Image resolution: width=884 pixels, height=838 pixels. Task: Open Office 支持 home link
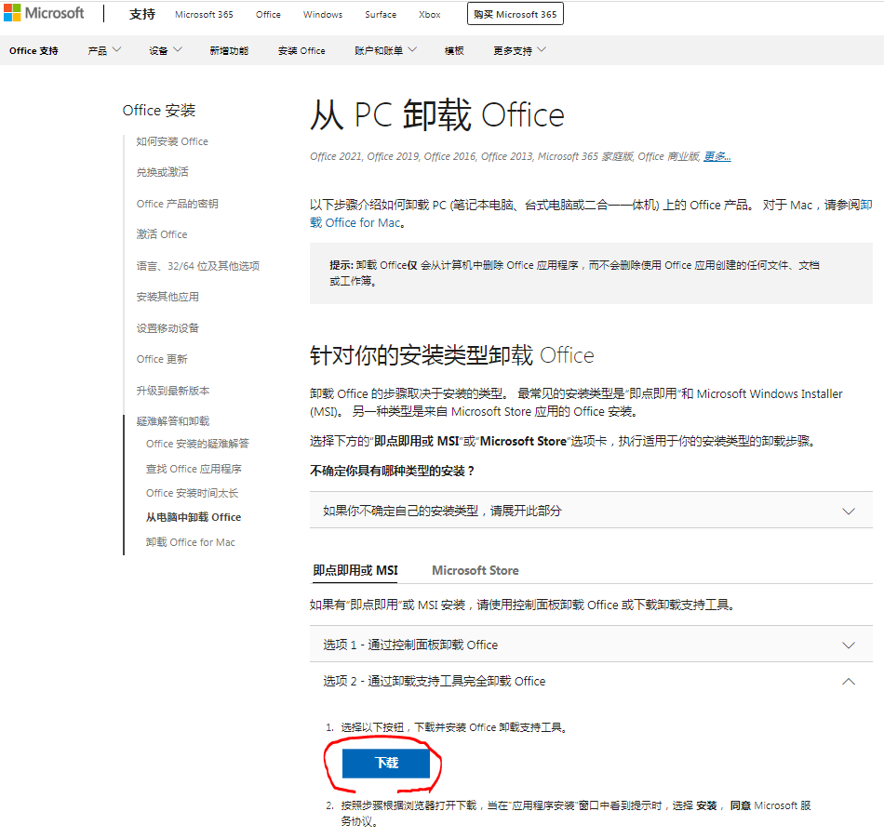pyautogui.click(x=33, y=51)
